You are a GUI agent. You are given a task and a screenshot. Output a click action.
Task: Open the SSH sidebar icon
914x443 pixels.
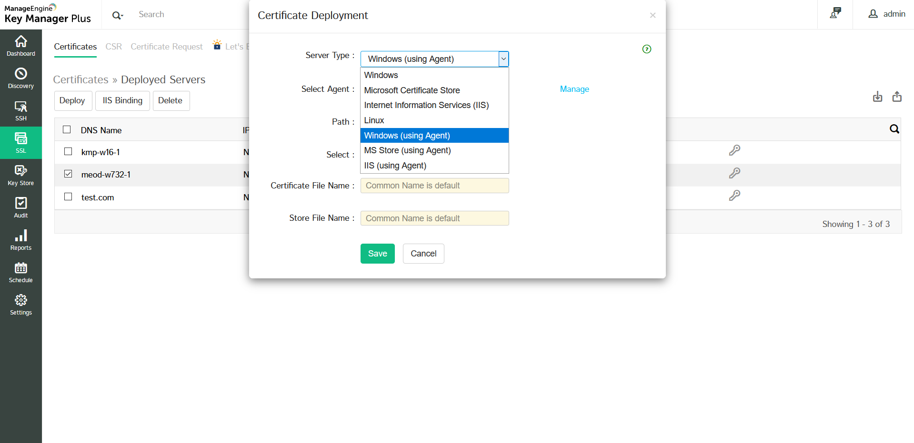(x=21, y=110)
